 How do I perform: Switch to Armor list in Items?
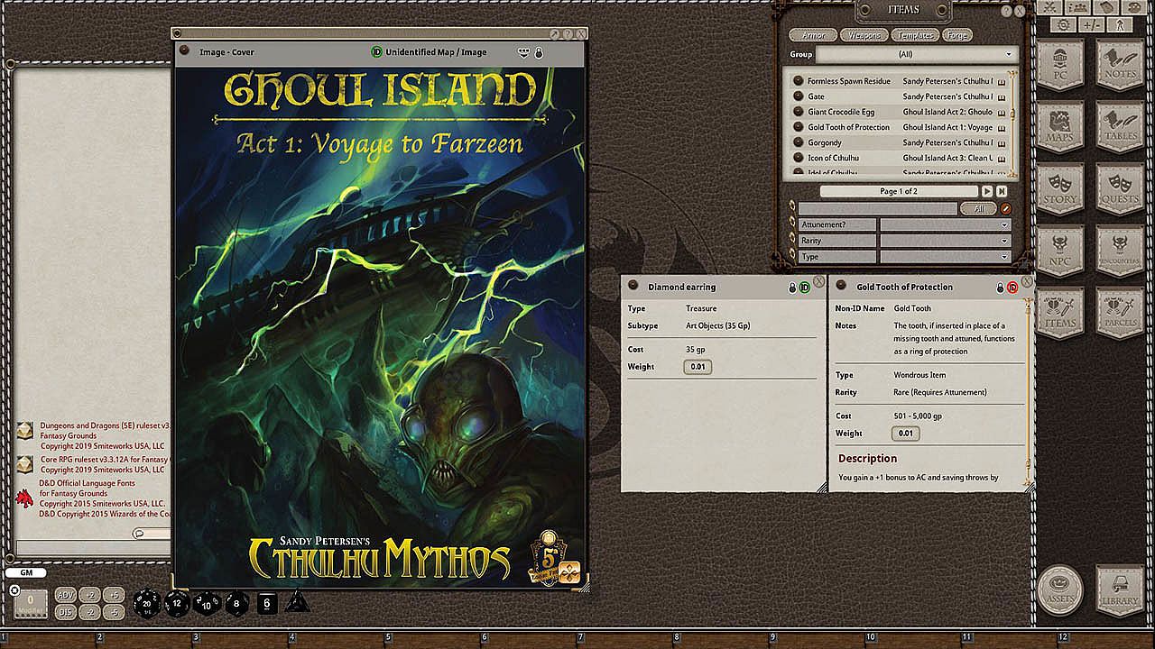pyautogui.click(x=813, y=36)
